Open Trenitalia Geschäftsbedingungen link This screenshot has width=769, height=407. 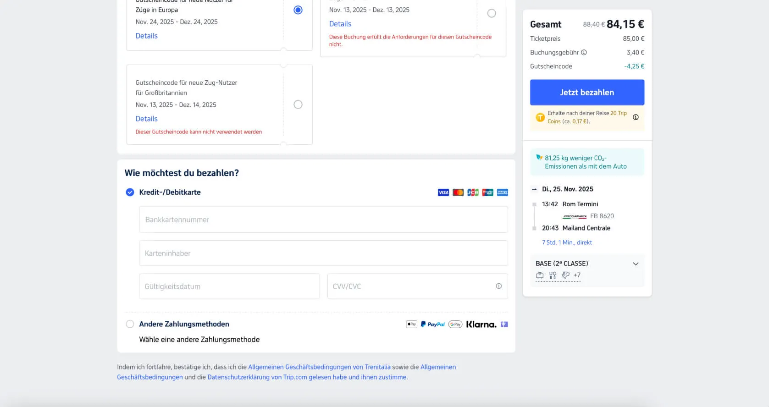click(319, 367)
